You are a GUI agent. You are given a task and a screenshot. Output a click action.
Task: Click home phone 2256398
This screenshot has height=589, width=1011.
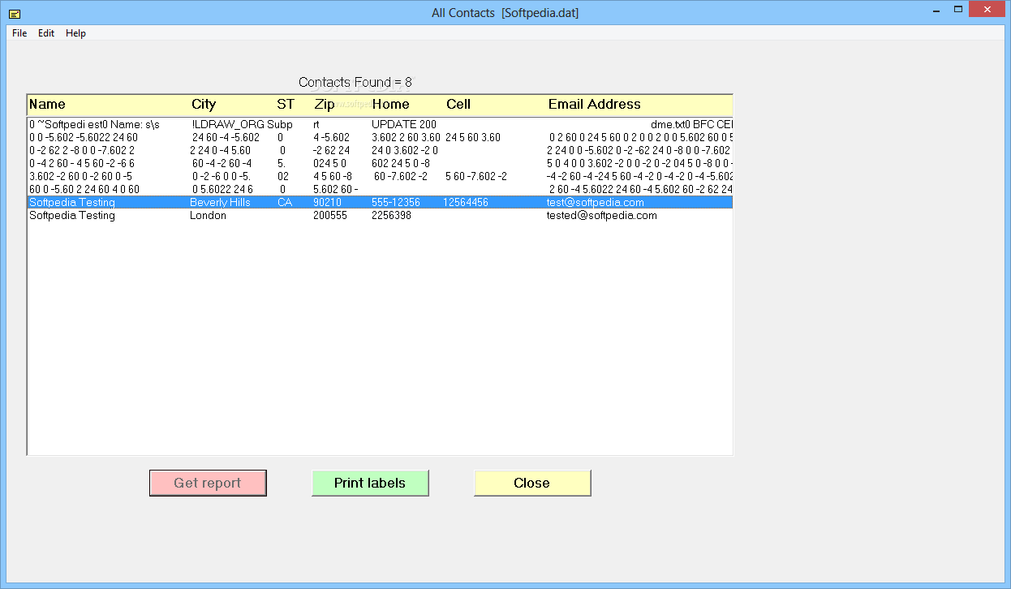click(391, 215)
